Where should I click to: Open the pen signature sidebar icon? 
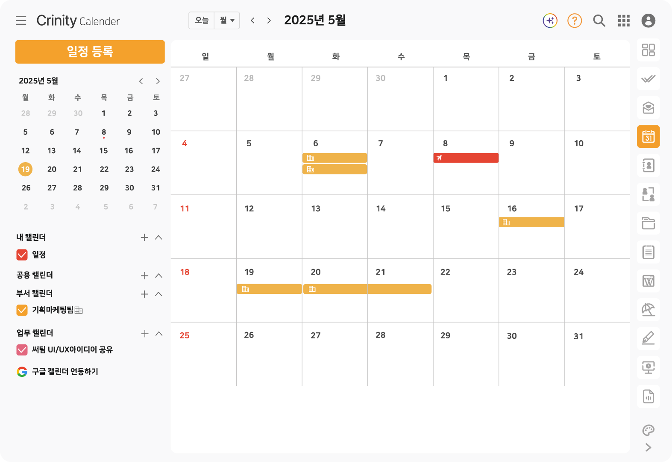[x=648, y=339]
